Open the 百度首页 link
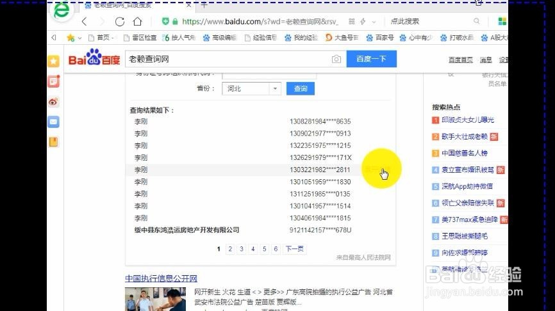Screen dimensions: 555x311 click(x=461, y=60)
